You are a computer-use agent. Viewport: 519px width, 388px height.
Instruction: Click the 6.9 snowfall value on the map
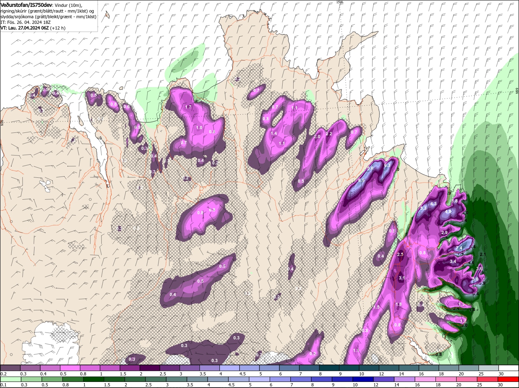coord(362,181)
